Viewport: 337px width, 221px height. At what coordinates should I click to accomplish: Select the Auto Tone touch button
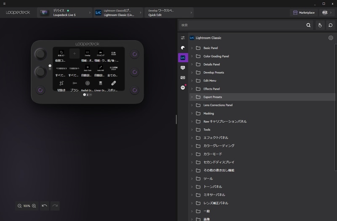click(x=87, y=71)
